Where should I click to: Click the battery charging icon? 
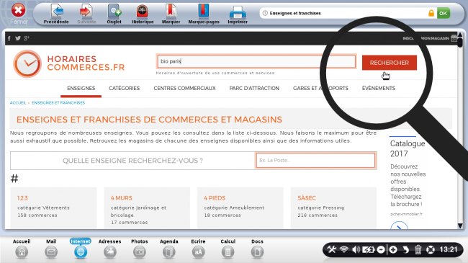[369, 249]
